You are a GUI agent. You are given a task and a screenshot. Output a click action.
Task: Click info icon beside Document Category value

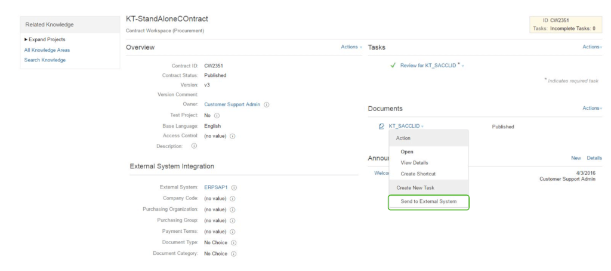tap(234, 254)
